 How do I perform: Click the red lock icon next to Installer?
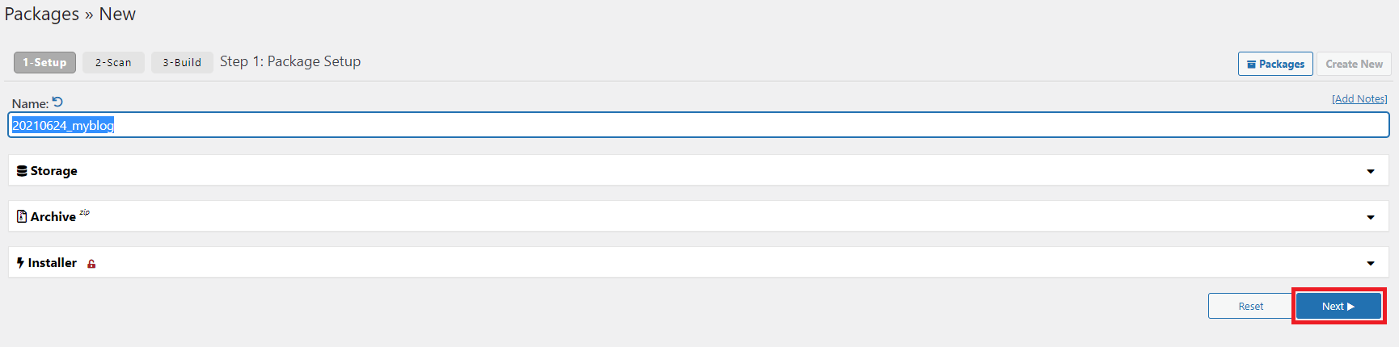[x=91, y=264]
